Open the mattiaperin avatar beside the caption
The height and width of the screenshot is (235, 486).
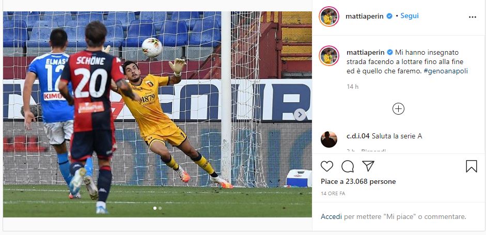point(329,55)
